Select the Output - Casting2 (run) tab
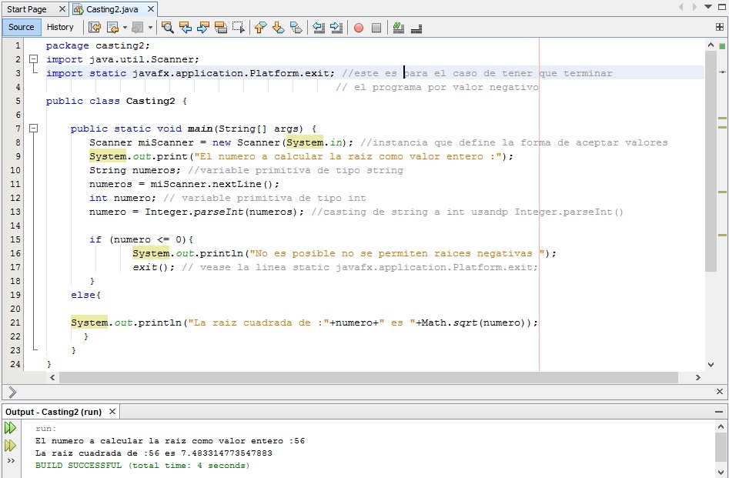The width and height of the screenshot is (729, 478). coord(54,412)
